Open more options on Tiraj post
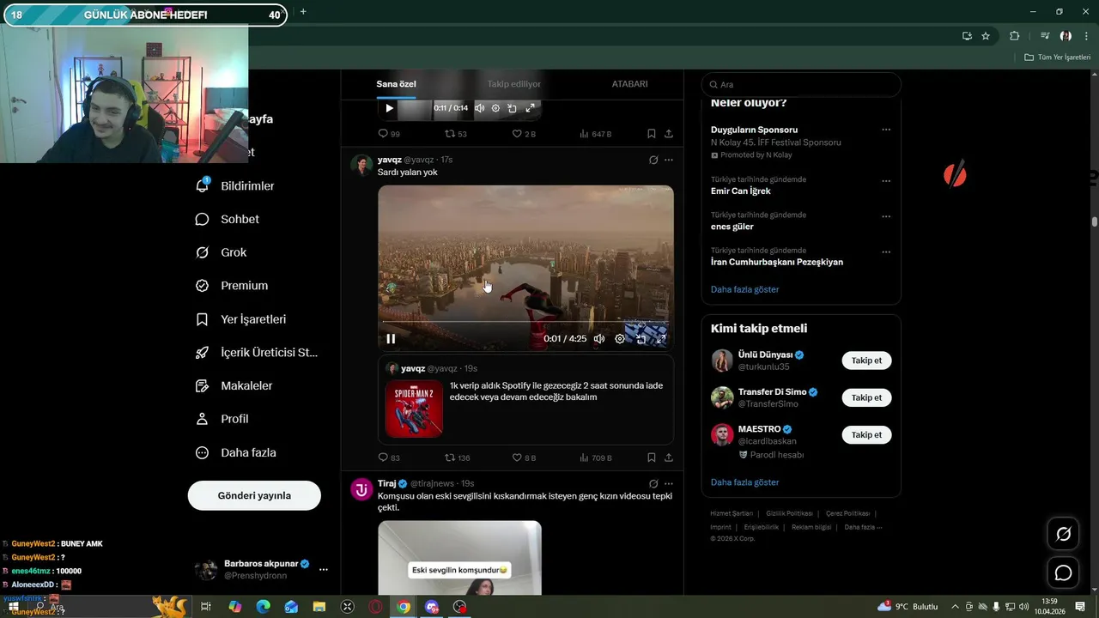 point(669,483)
